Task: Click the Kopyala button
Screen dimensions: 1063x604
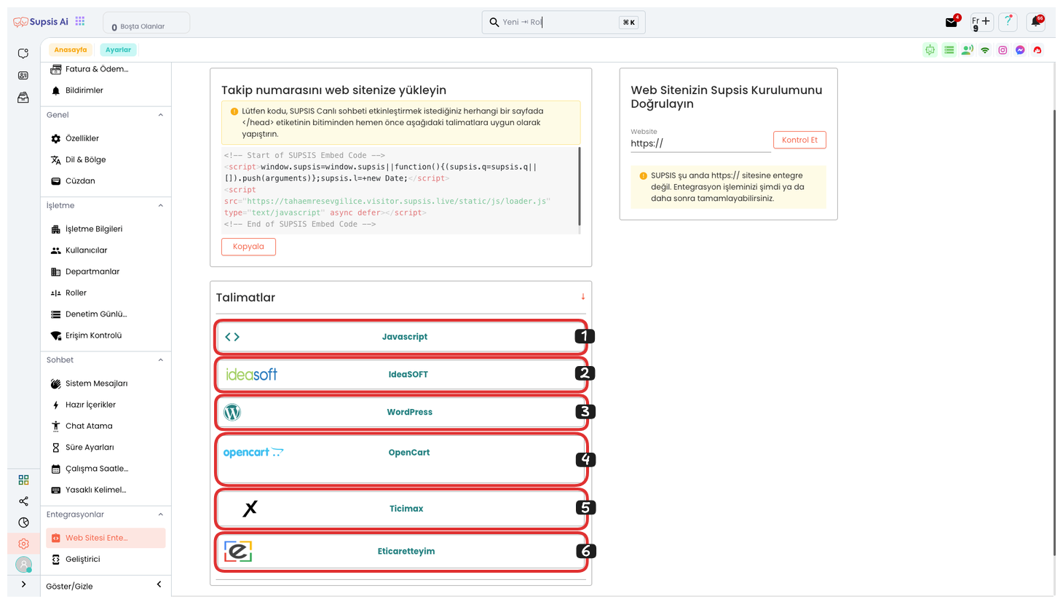Action: (x=248, y=247)
